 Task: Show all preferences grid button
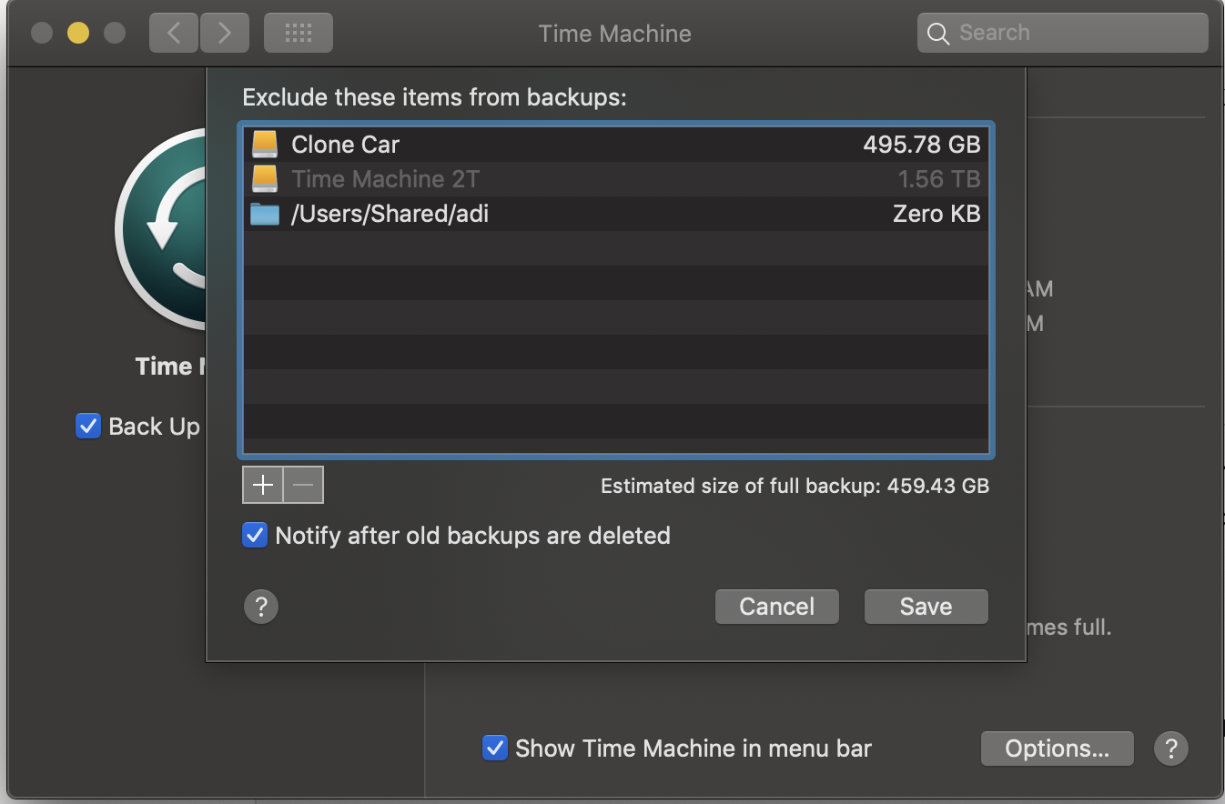tap(299, 34)
